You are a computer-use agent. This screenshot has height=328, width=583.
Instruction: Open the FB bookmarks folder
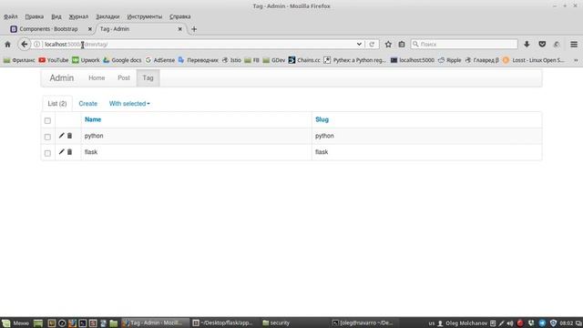251,60
